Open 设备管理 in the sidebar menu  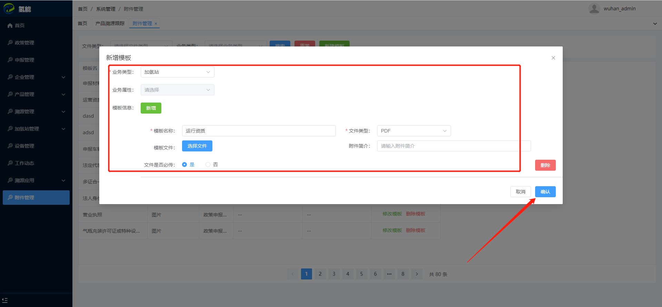tap(36, 146)
